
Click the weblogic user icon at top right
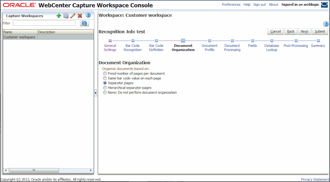tap(325, 5)
